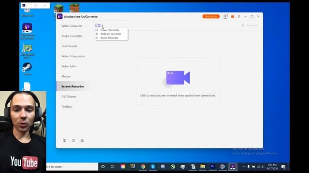309x173 pixels.
Task: Open the Video Converter section
Action: click(x=72, y=26)
